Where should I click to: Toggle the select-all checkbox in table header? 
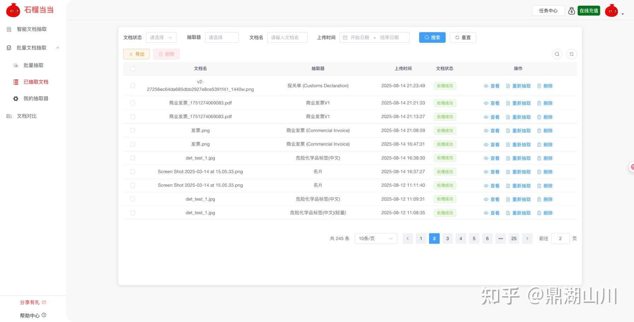(133, 69)
